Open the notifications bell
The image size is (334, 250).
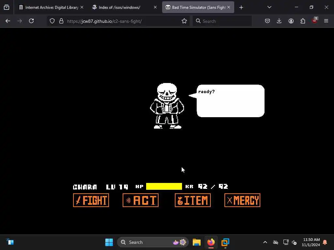pyautogui.click(x=325, y=242)
